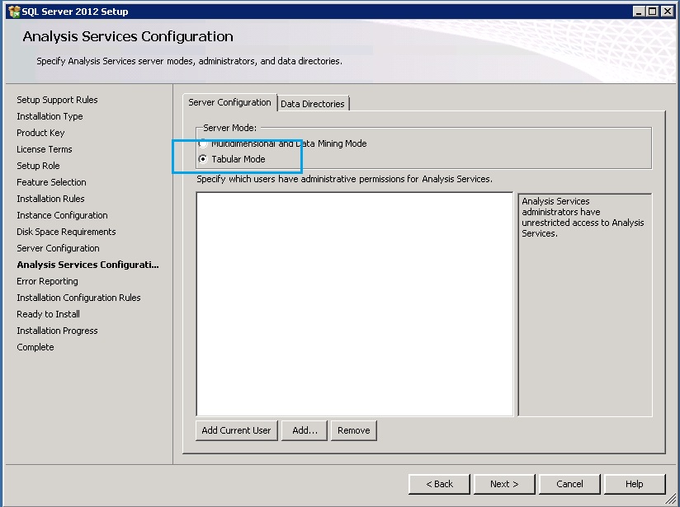Switch to the Data Directories tab
The image size is (680, 507).
pyautogui.click(x=314, y=102)
